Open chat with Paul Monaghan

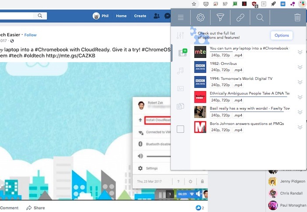(287, 205)
